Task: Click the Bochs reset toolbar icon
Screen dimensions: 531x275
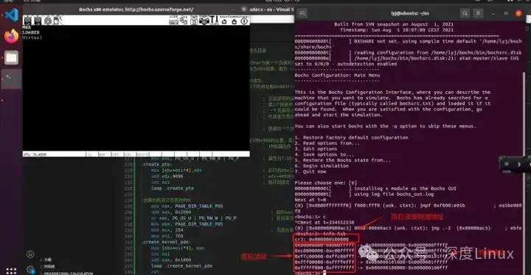Action: click(x=224, y=21)
